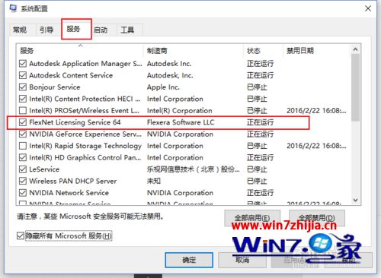Viewport: 381px width, 278px height.
Task: Open the 工具 tab
Action: 127,30
